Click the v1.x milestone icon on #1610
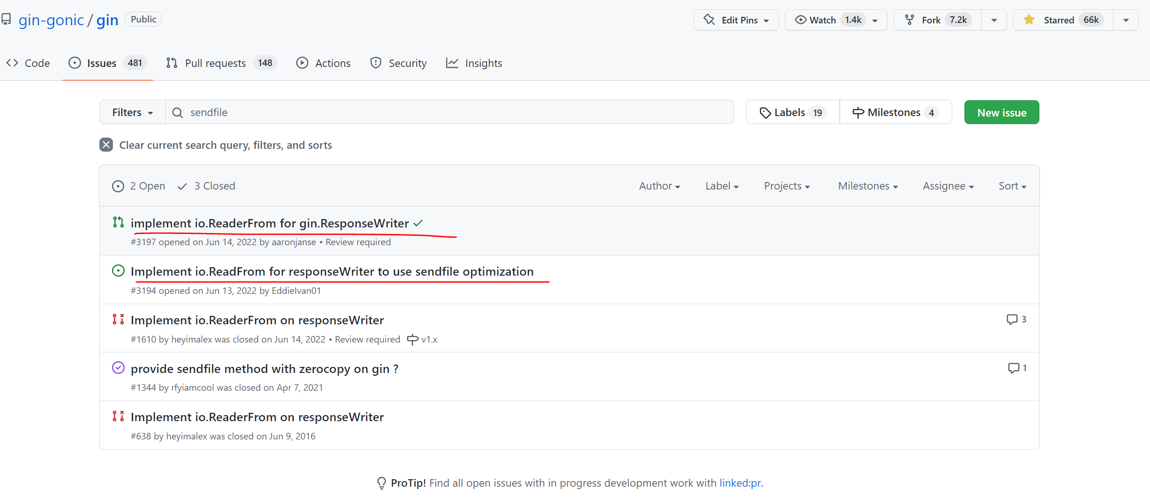This screenshot has width=1150, height=504. (x=412, y=340)
